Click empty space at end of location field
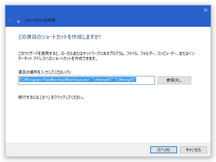 click(145, 80)
